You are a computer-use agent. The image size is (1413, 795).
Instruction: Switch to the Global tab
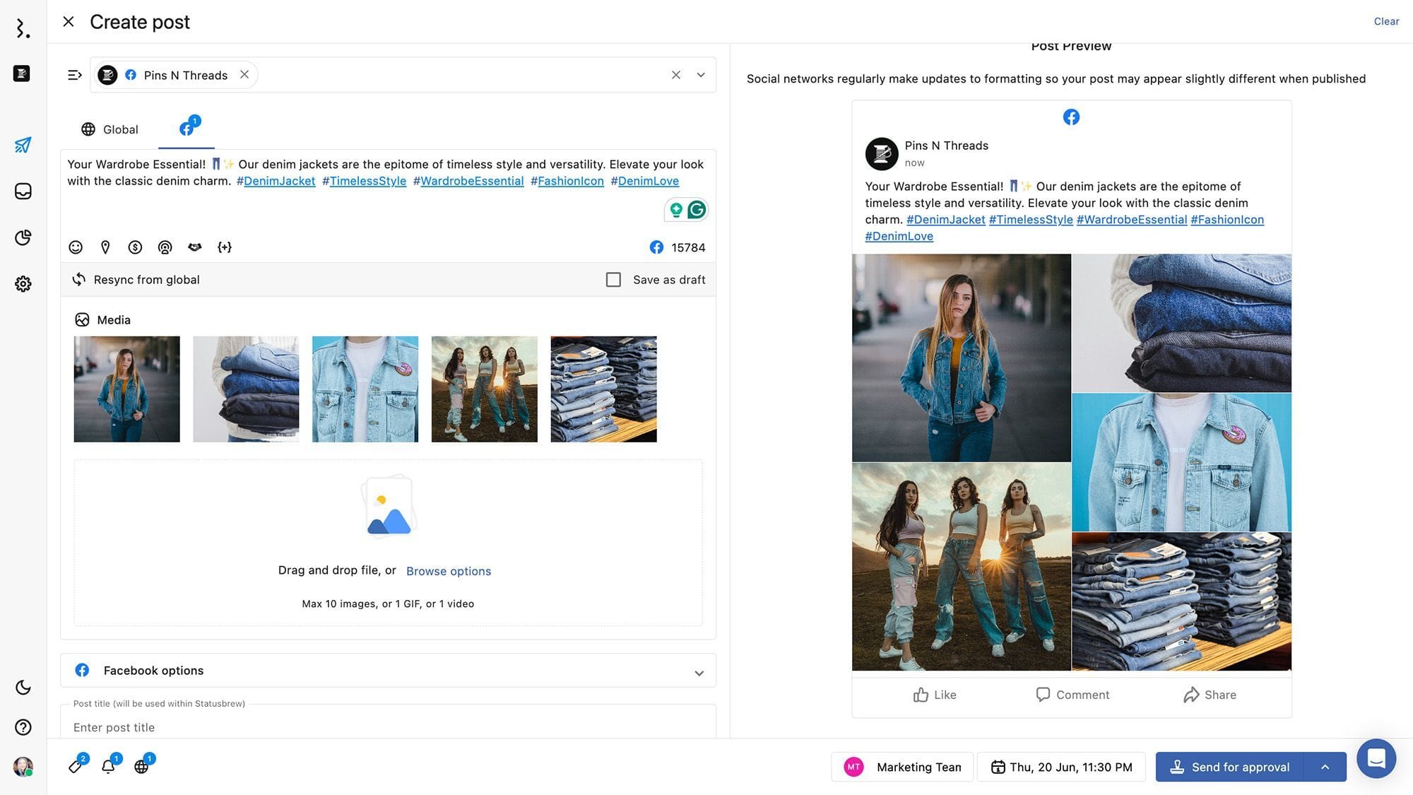coord(110,129)
